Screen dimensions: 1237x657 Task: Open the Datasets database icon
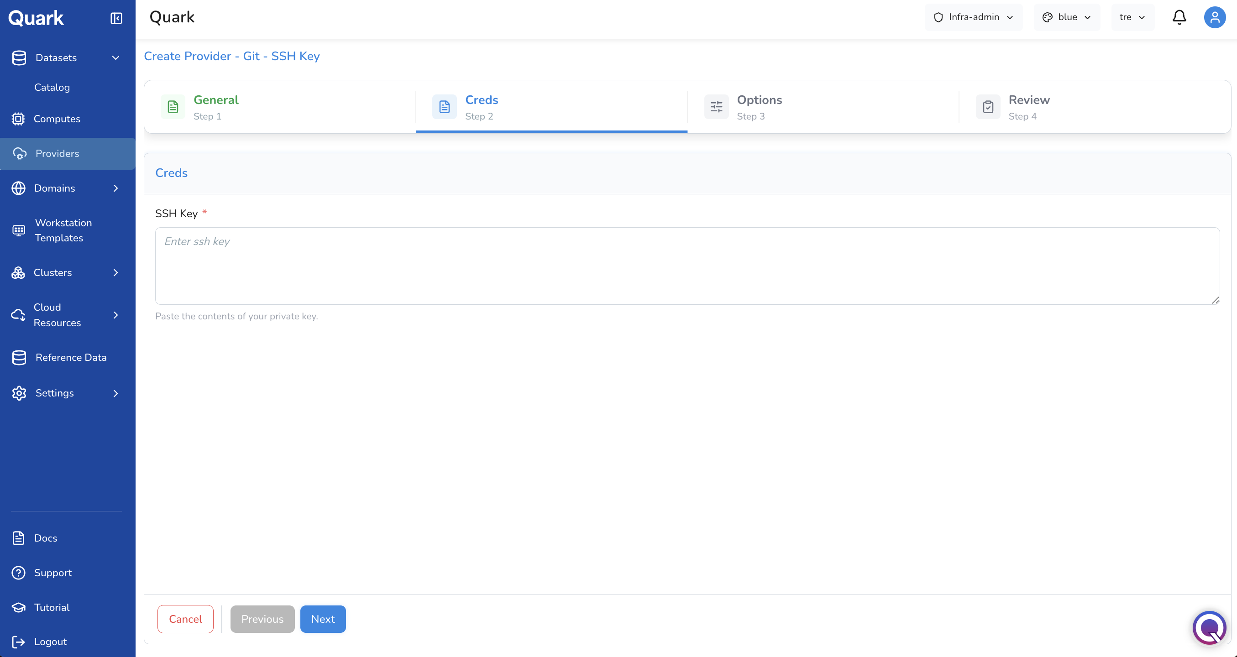tap(19, 57)
